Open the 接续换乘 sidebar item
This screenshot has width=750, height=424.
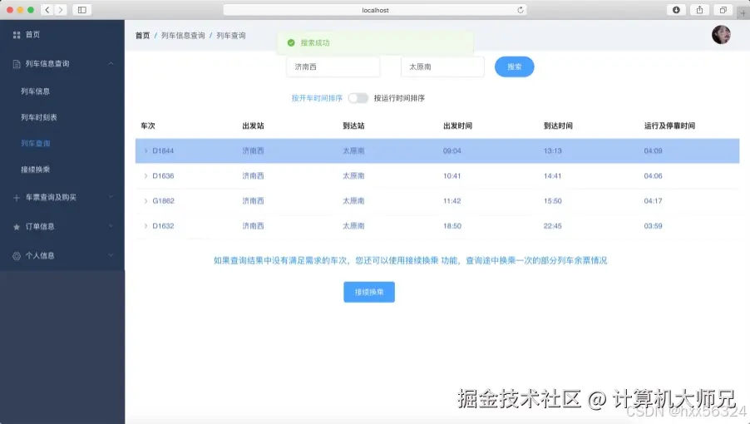(x=36, y=170)
